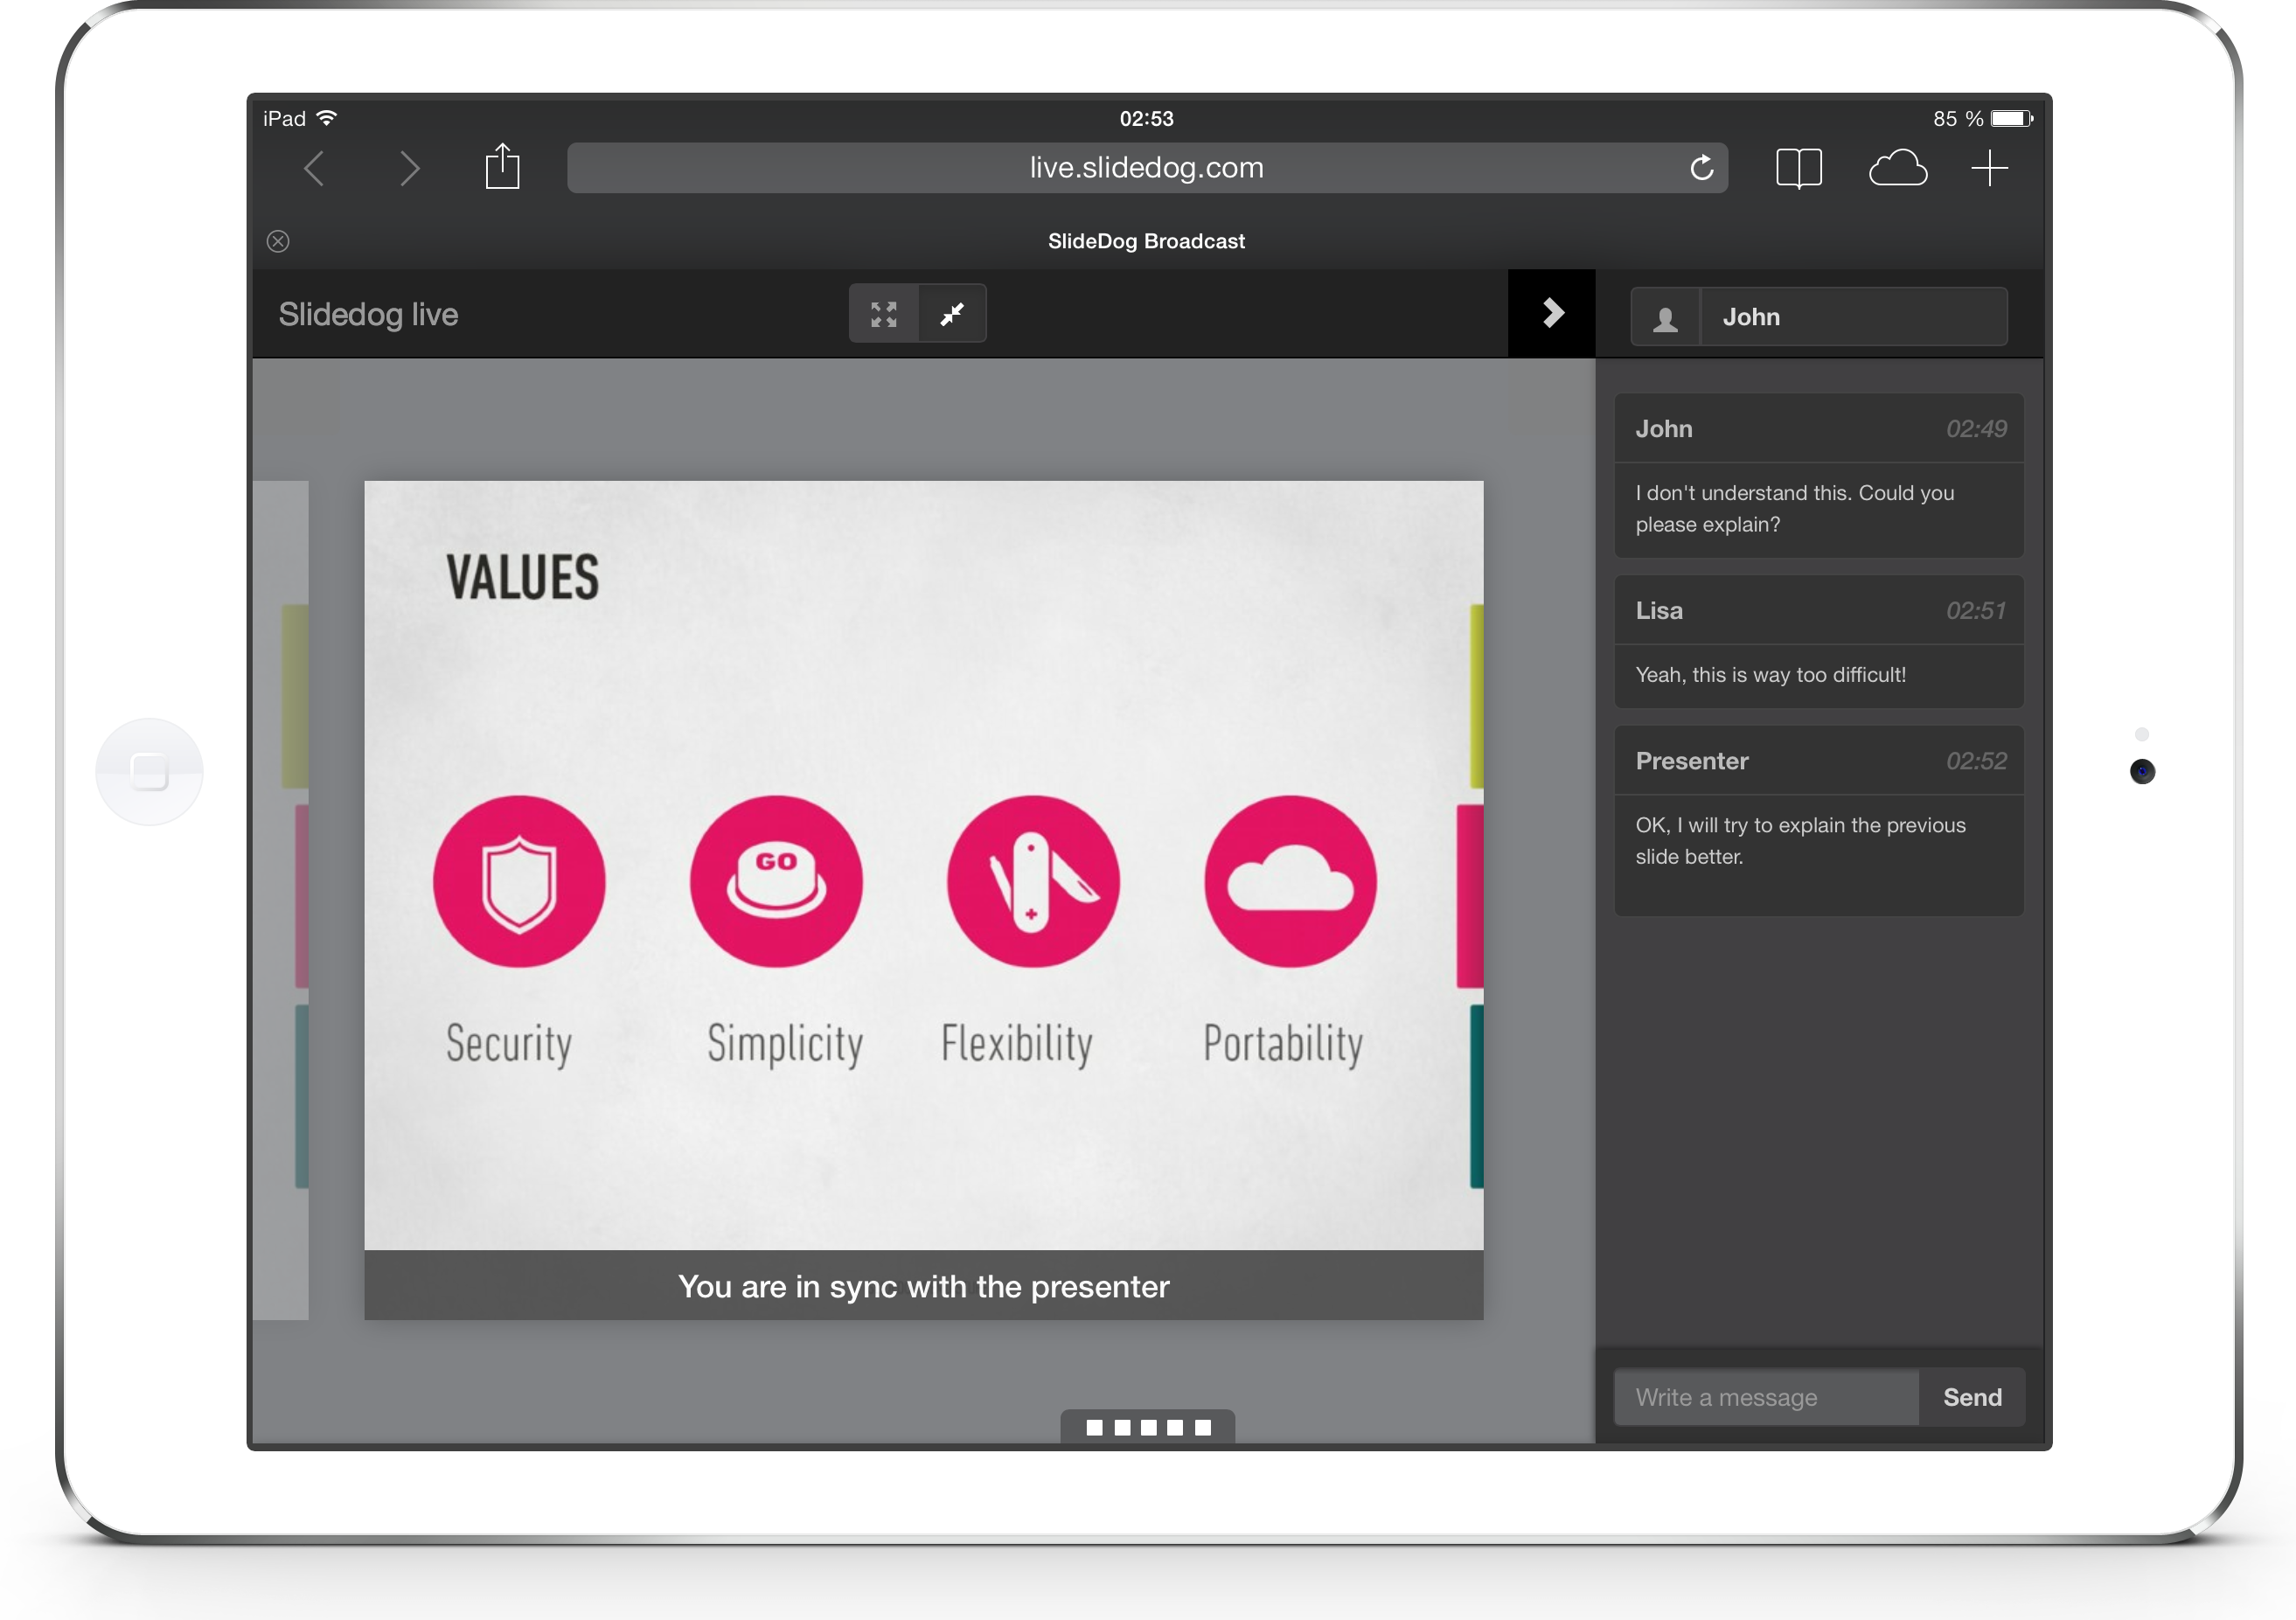Screen dimensions: 2296x1620
Task: Add a new tab with plus icon
Action: tap(1989, 168)
